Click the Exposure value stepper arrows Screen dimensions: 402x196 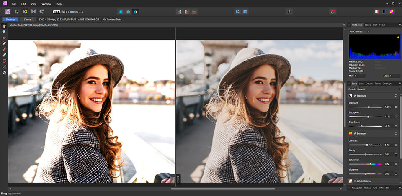point(397,107)
